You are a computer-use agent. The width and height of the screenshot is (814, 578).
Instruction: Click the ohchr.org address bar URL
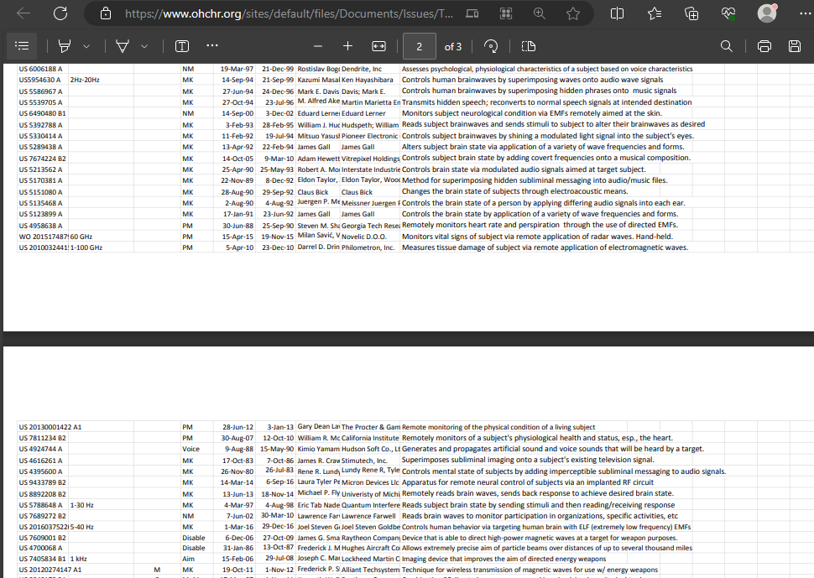pos(289,13)
